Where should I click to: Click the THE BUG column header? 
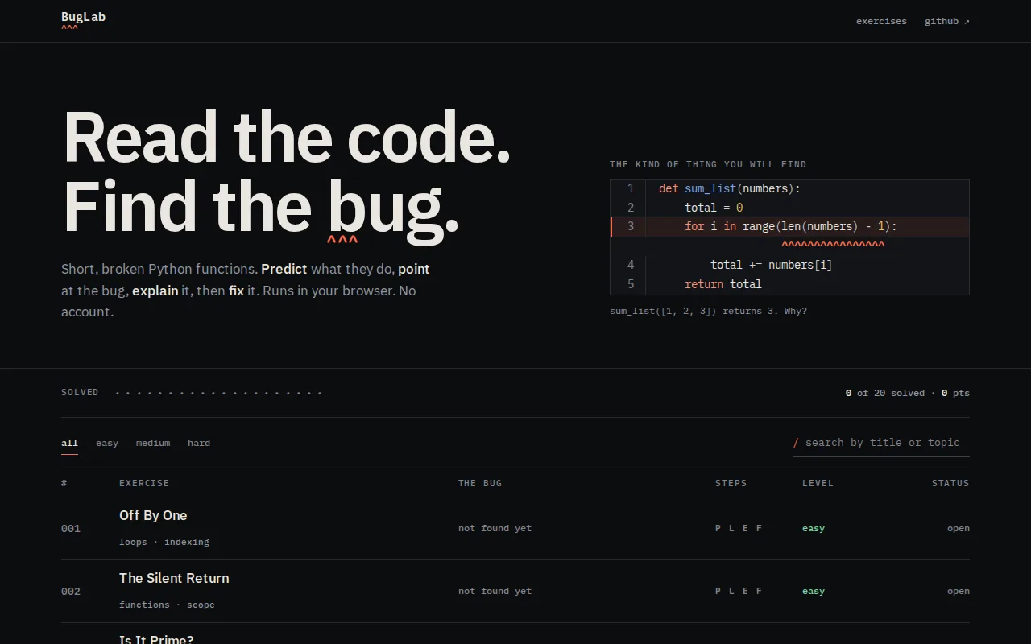(x=480, y=483)
